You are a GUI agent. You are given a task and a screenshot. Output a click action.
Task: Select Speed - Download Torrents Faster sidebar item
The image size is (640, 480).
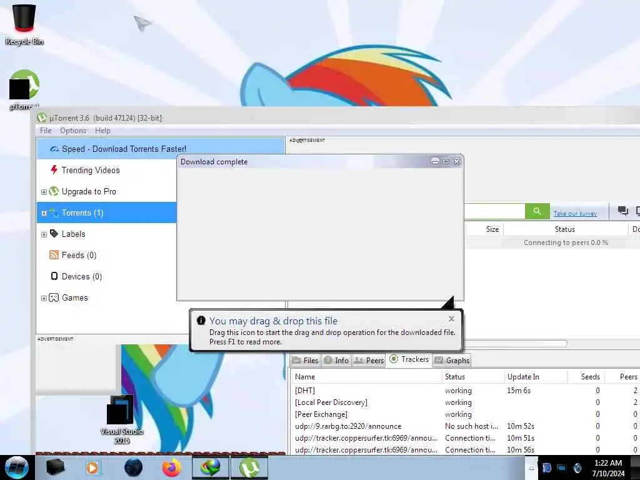click(161, 149)
